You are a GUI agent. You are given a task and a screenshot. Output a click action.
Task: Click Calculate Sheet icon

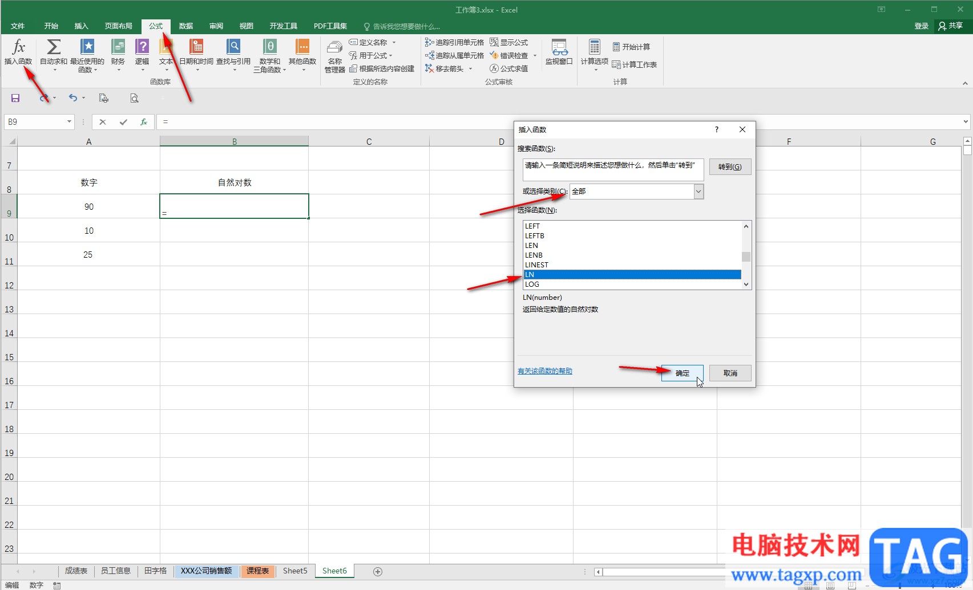pos(616,64)
